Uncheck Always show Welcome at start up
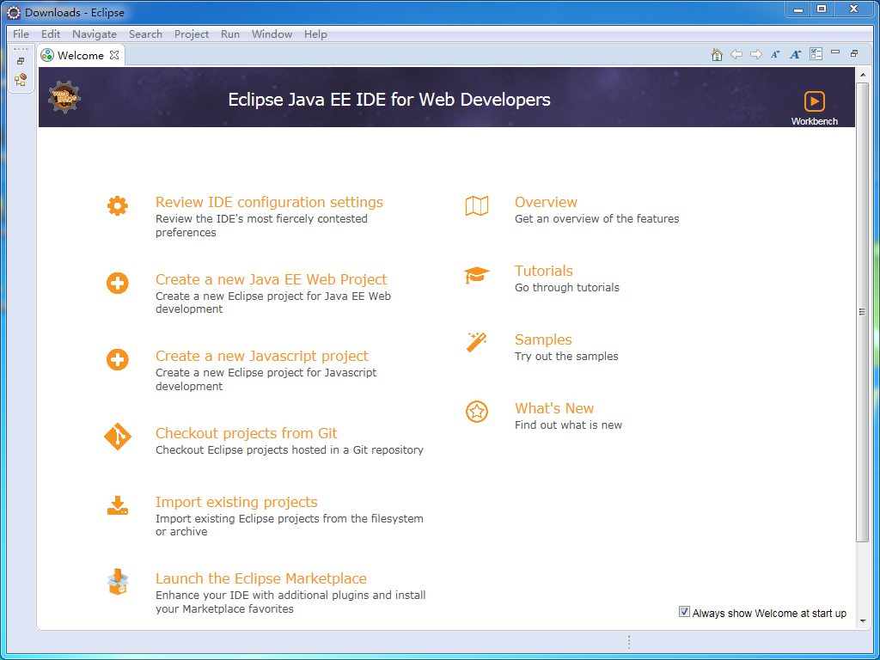This screenshot has width=880, height=660. [x=684, y=612]
